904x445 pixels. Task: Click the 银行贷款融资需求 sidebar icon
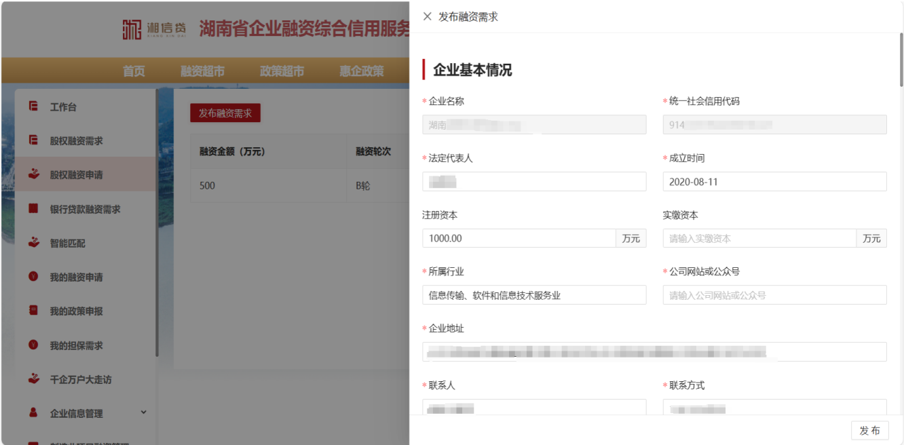pyautogui.click(x=33, y=209)
